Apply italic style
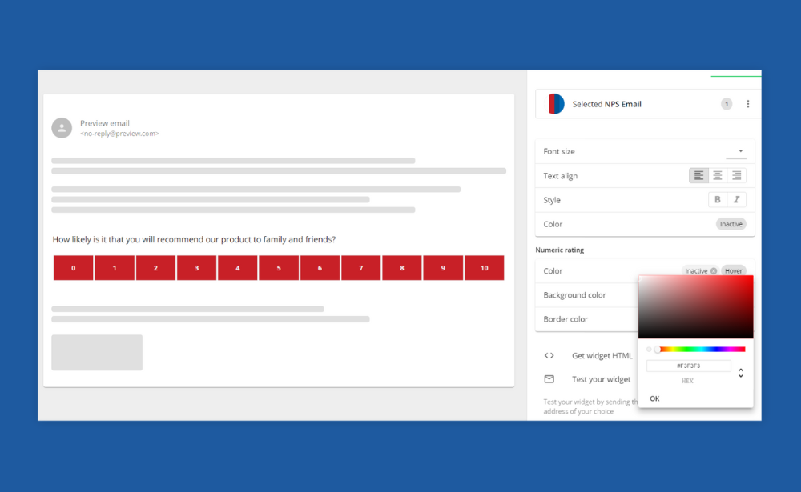 (736, 199)
